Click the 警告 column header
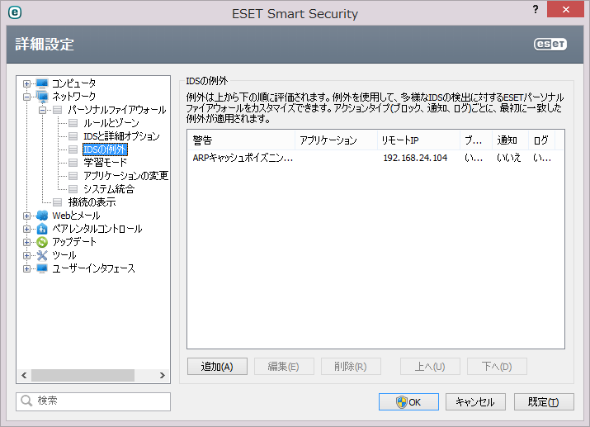This screenshot has height=427, width=590. point(241,140)
